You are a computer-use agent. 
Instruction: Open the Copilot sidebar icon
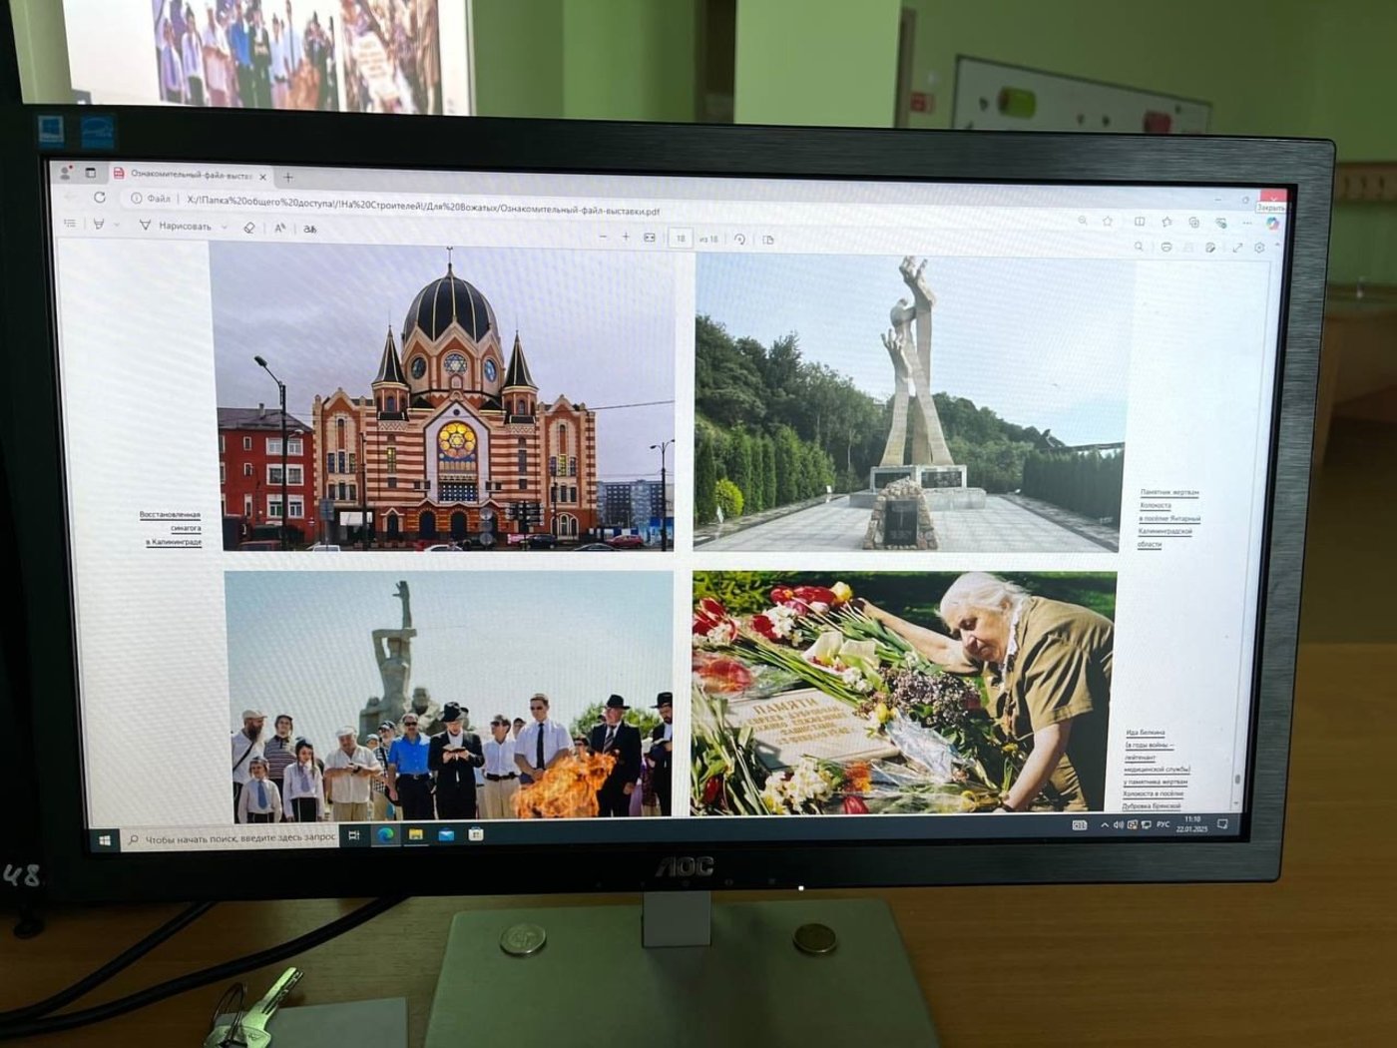(1272, 224)
